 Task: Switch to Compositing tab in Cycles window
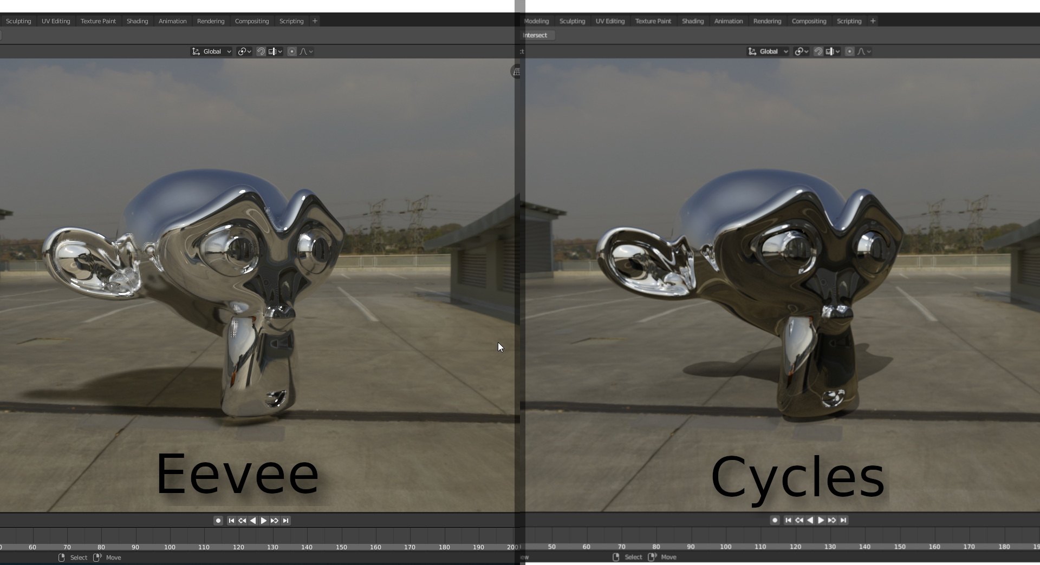[x=809, y=21]
